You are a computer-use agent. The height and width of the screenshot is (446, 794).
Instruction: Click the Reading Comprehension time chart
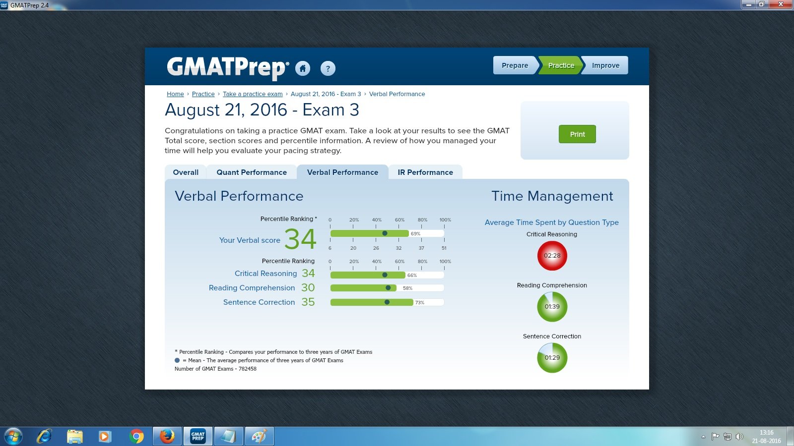pyautogui.click(x=552, y=307)
